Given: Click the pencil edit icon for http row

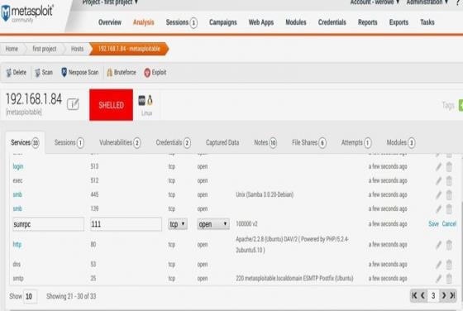Looking at the screenshot, I should (438, 245).
